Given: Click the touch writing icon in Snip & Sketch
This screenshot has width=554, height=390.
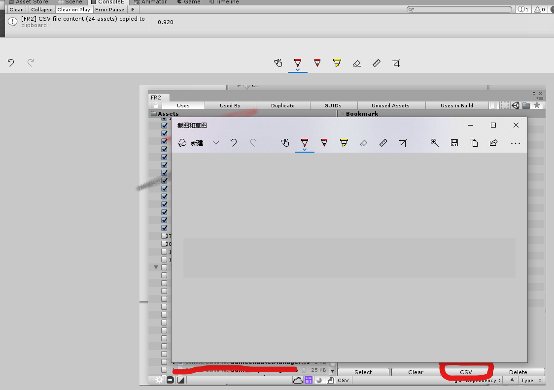Looking at the screenshot, I should [x=285, y=142].
